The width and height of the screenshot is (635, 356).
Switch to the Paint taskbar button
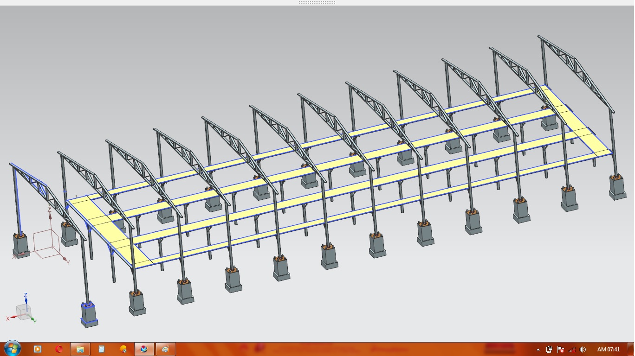click(x=166, y=349)
